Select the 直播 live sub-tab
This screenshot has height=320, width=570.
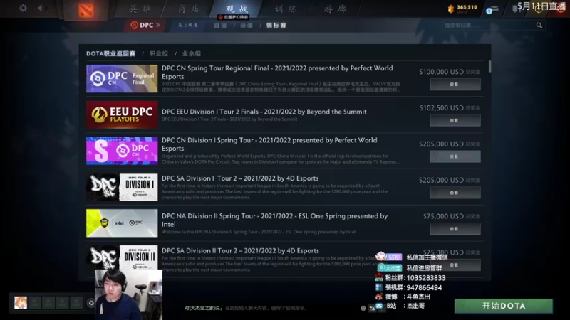[x=220, y=25]
